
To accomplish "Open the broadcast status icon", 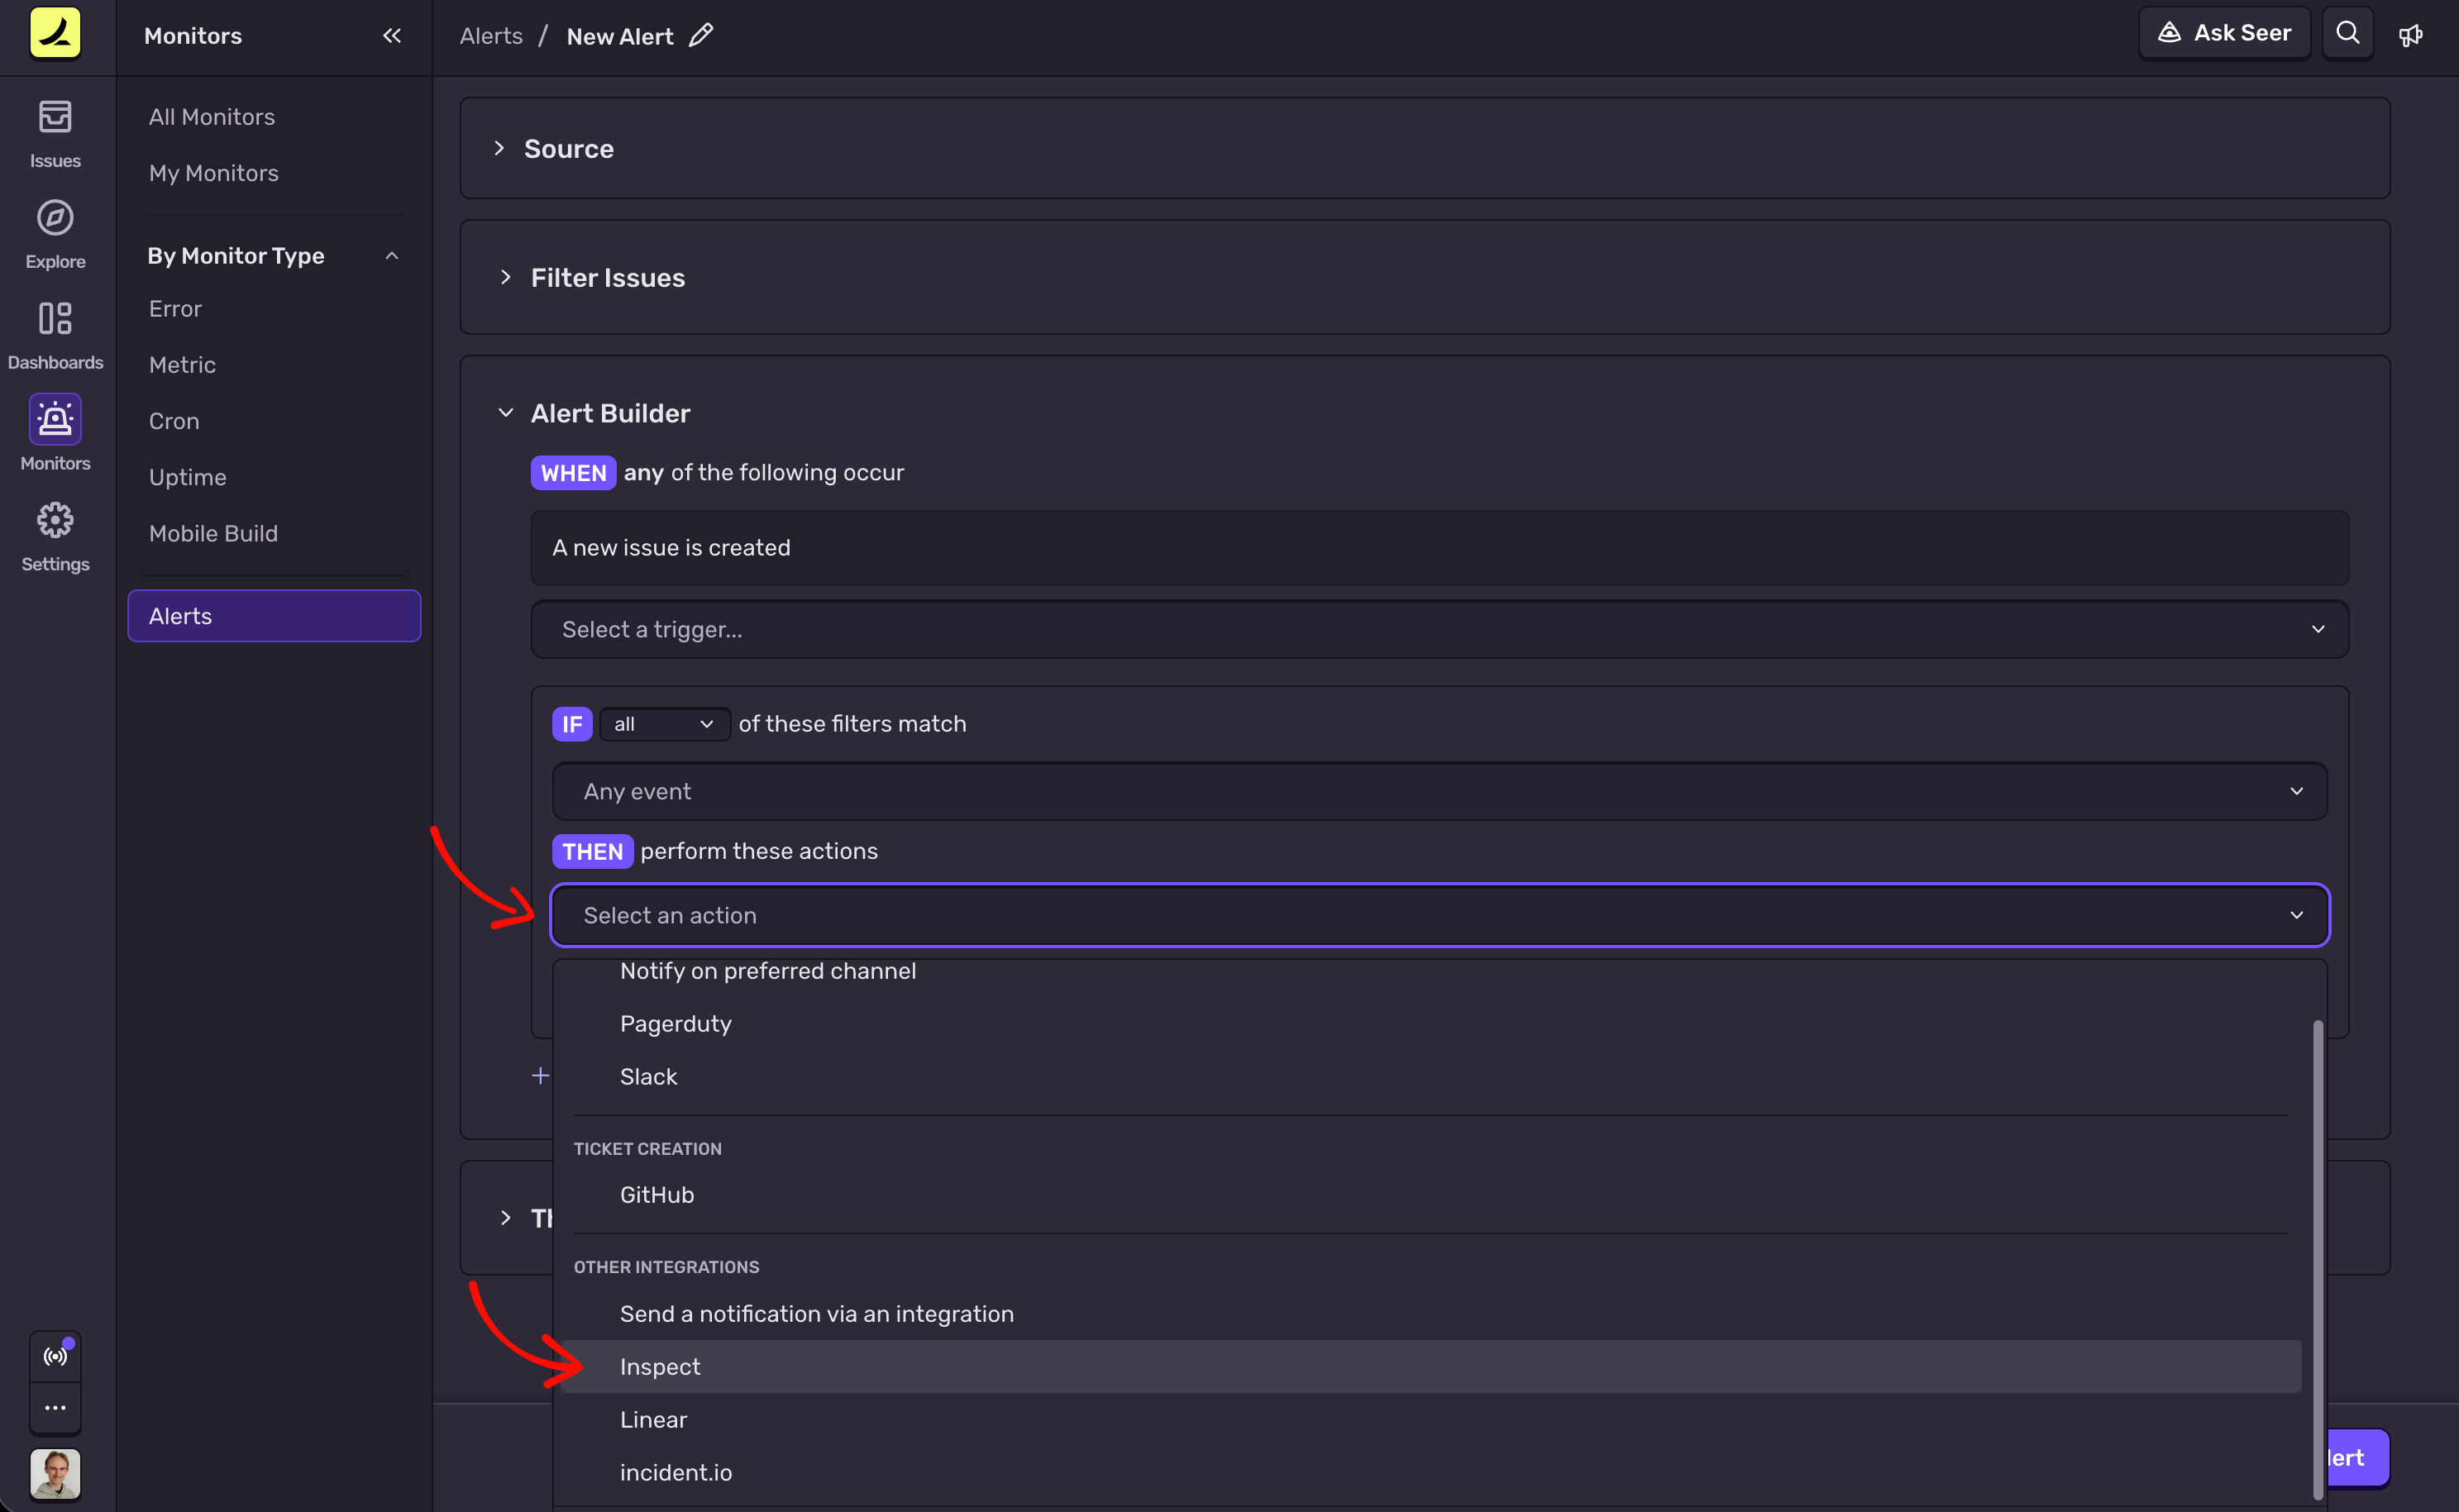I will point(55,1356).
